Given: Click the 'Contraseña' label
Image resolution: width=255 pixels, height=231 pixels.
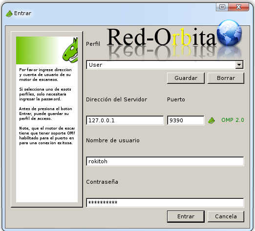Looking at the screenshot, I should pyautogui.click(x=102, y=182).
